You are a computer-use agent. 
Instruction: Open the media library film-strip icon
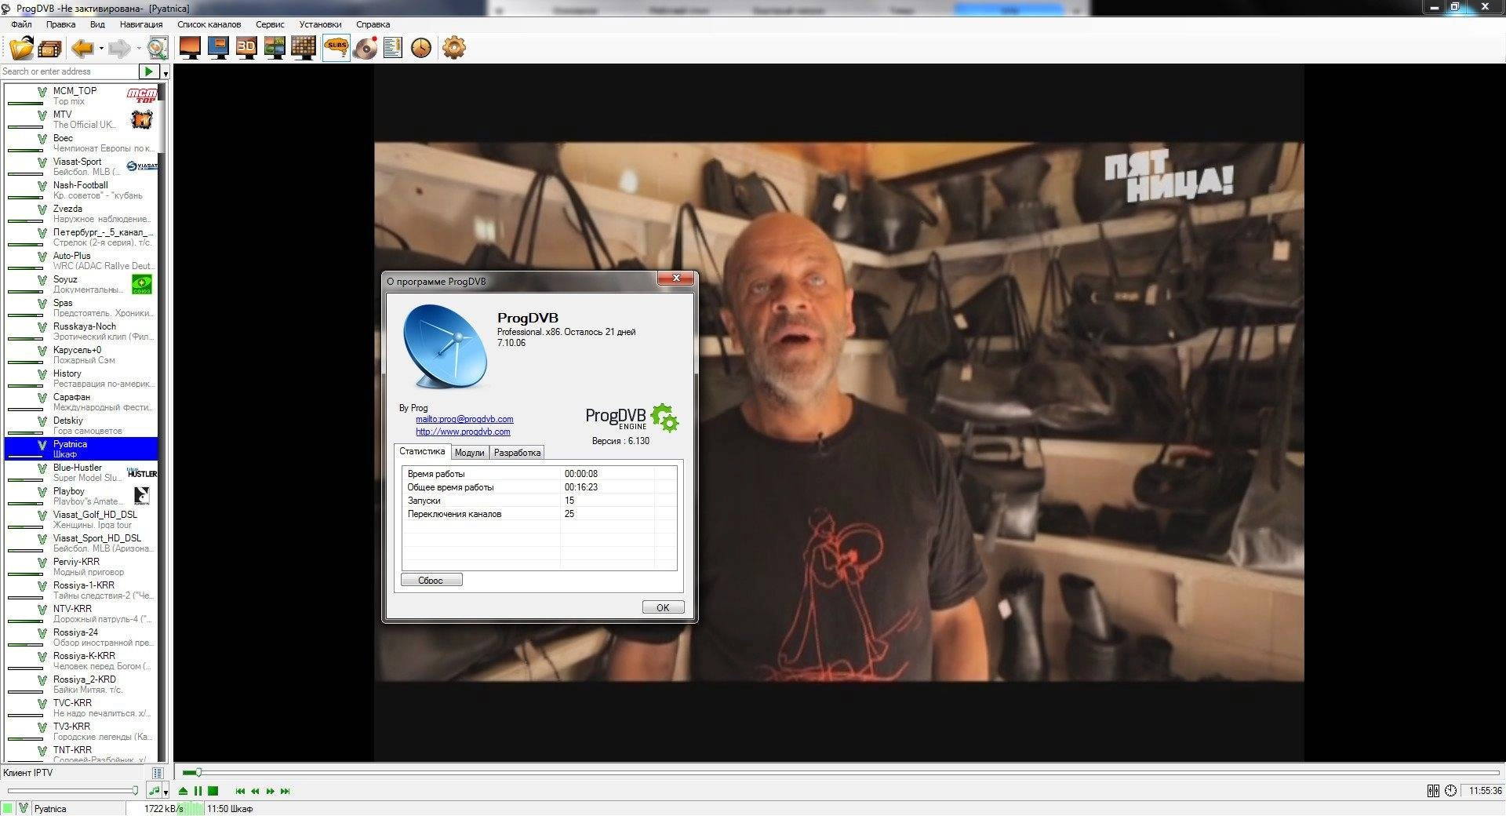coord(49,49)
